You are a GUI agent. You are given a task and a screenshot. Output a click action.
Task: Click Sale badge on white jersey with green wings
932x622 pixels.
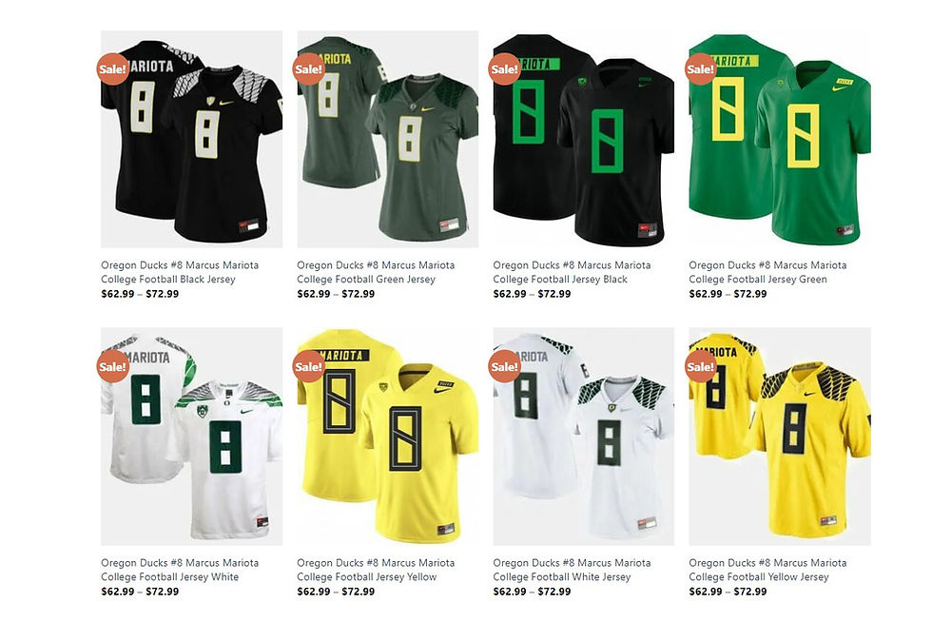click(112, 366)
